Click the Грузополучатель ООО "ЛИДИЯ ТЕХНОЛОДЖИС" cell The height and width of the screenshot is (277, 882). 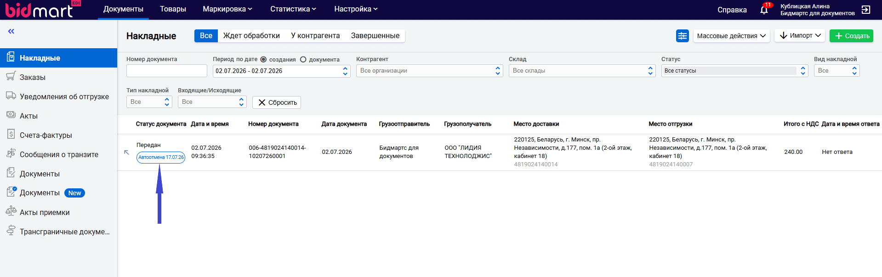point(468,152)
